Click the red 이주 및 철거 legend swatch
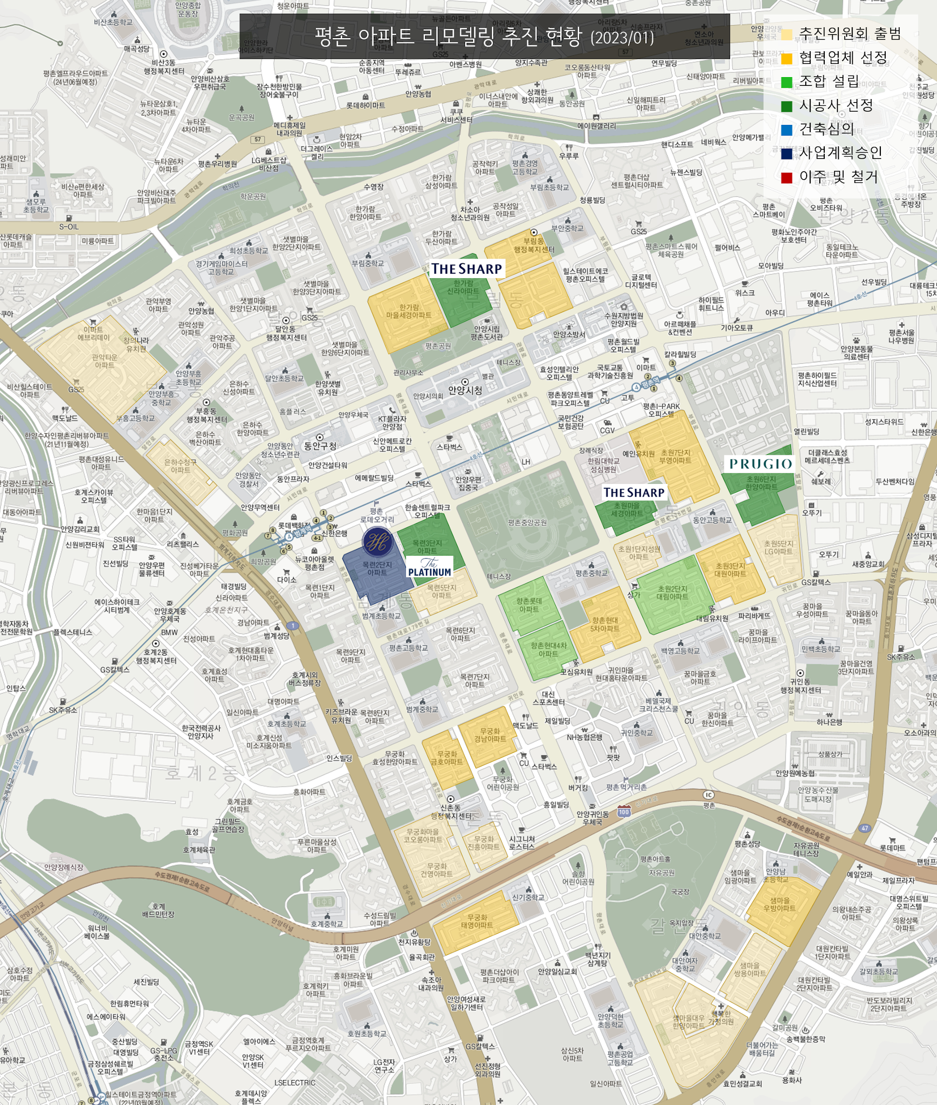937x1105 pixels. 787,178
